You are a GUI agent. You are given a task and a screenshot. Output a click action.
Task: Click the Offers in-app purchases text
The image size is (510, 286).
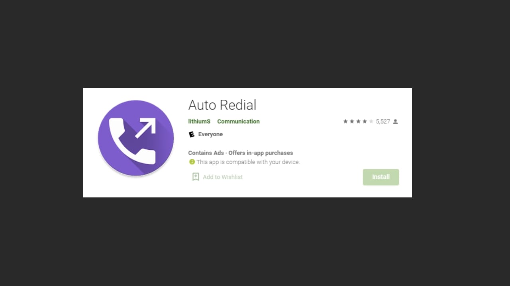point(261,153)
